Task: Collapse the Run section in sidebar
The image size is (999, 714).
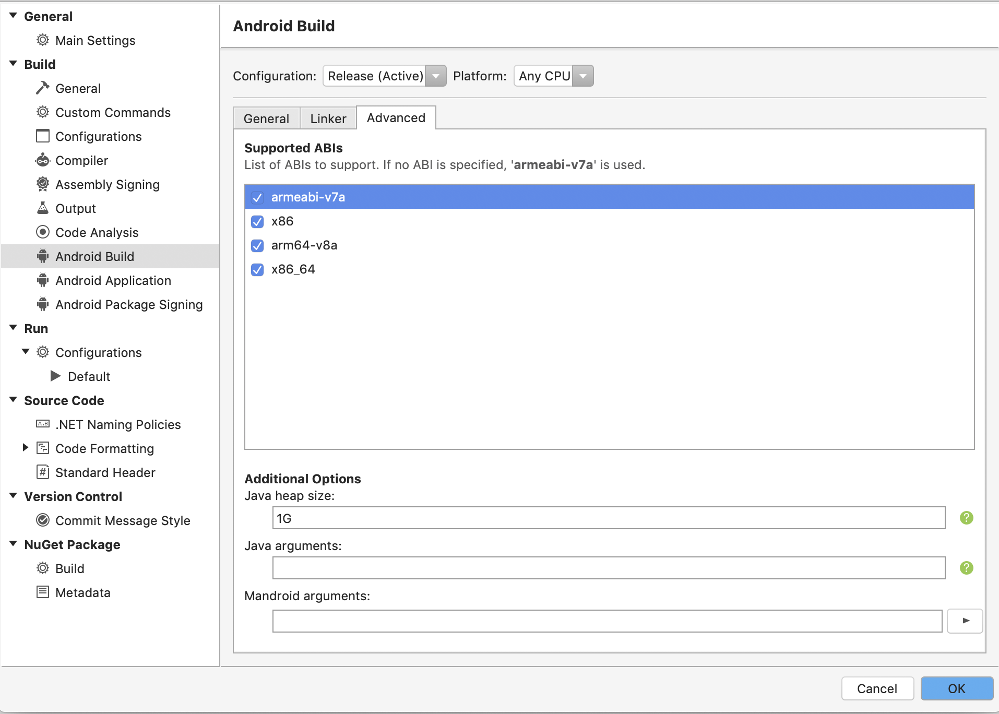Action: (14, 328)
